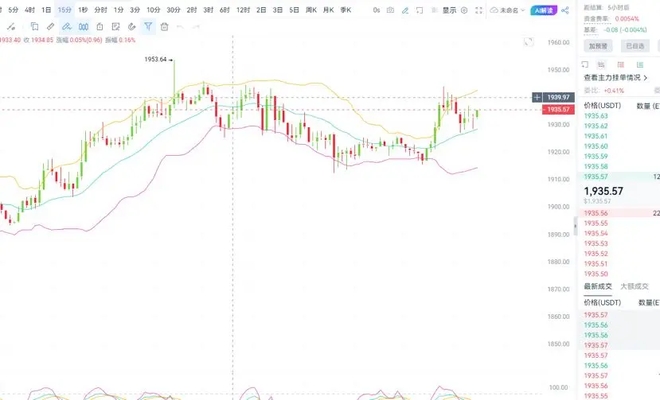Switch to the 大额成交 tab
Image resolution: width=660 pixels, height=400 pixels.
pos(635,286)
